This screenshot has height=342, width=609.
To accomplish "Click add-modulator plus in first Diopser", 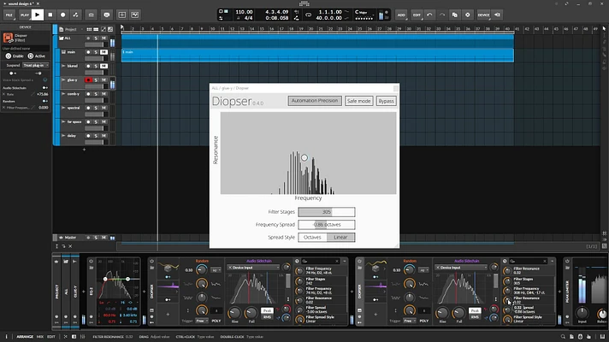I will pos(168,315).
